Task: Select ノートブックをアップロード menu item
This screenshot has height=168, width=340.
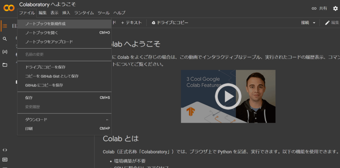Action: pyautogui.click(x=64, y=42)
